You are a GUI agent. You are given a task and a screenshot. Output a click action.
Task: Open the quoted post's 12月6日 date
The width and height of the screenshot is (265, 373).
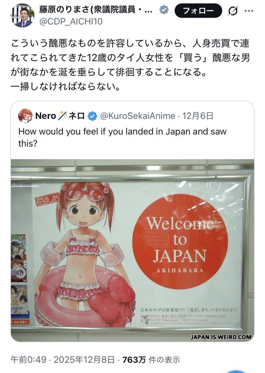pos(197,116)
